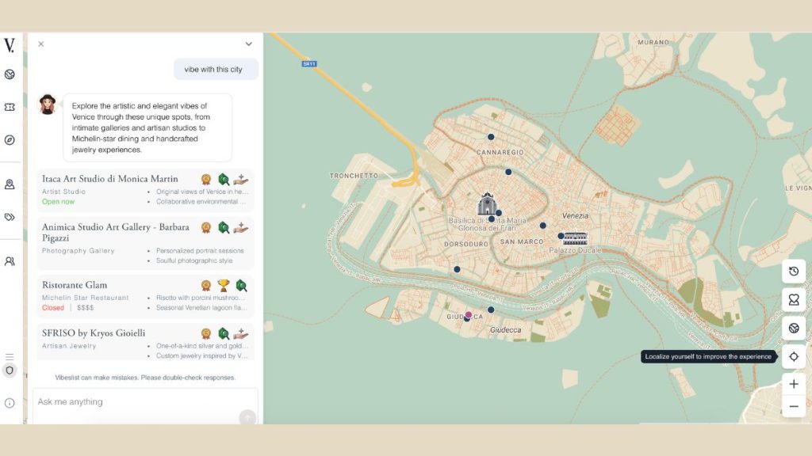Zoom out the map with minus button
The image size is (812, 456).
(793, 407)
